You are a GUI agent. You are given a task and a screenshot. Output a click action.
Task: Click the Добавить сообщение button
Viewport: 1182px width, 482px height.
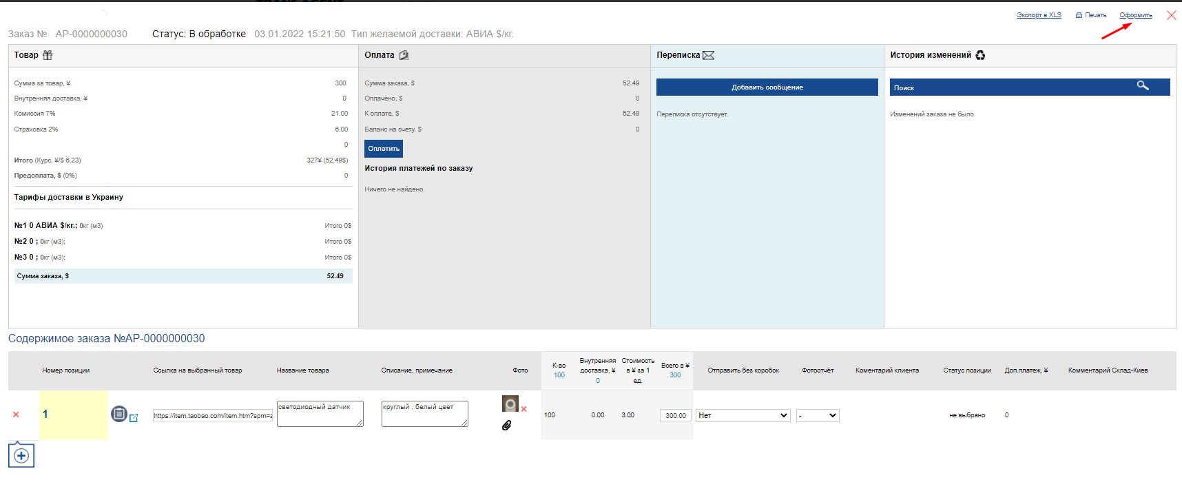767,87
